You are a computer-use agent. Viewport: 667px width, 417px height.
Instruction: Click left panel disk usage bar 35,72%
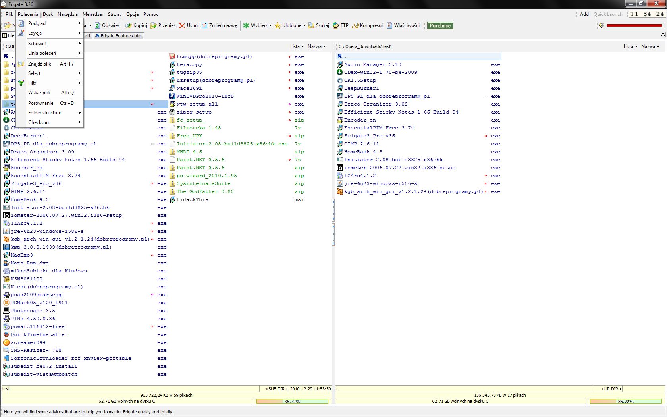click(292, 402)
